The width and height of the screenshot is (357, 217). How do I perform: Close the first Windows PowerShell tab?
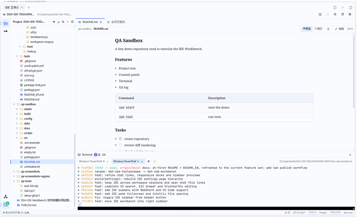point(108,161)
